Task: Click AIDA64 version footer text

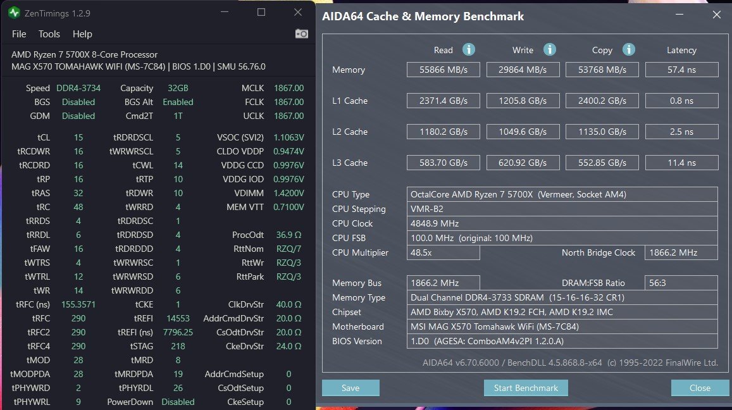Action: (x=570, y=363)
